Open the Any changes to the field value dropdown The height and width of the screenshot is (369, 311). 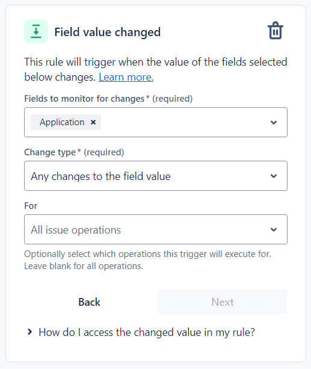click(x=156, y=176)
